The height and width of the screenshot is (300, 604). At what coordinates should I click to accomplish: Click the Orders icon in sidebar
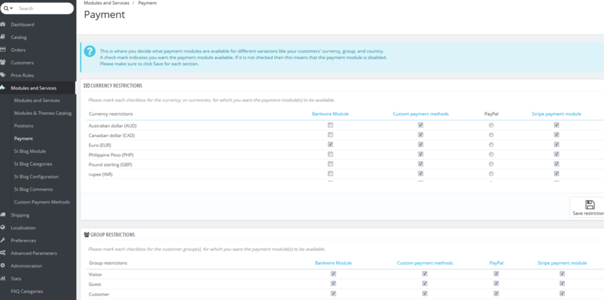click(x=4, y=50)
